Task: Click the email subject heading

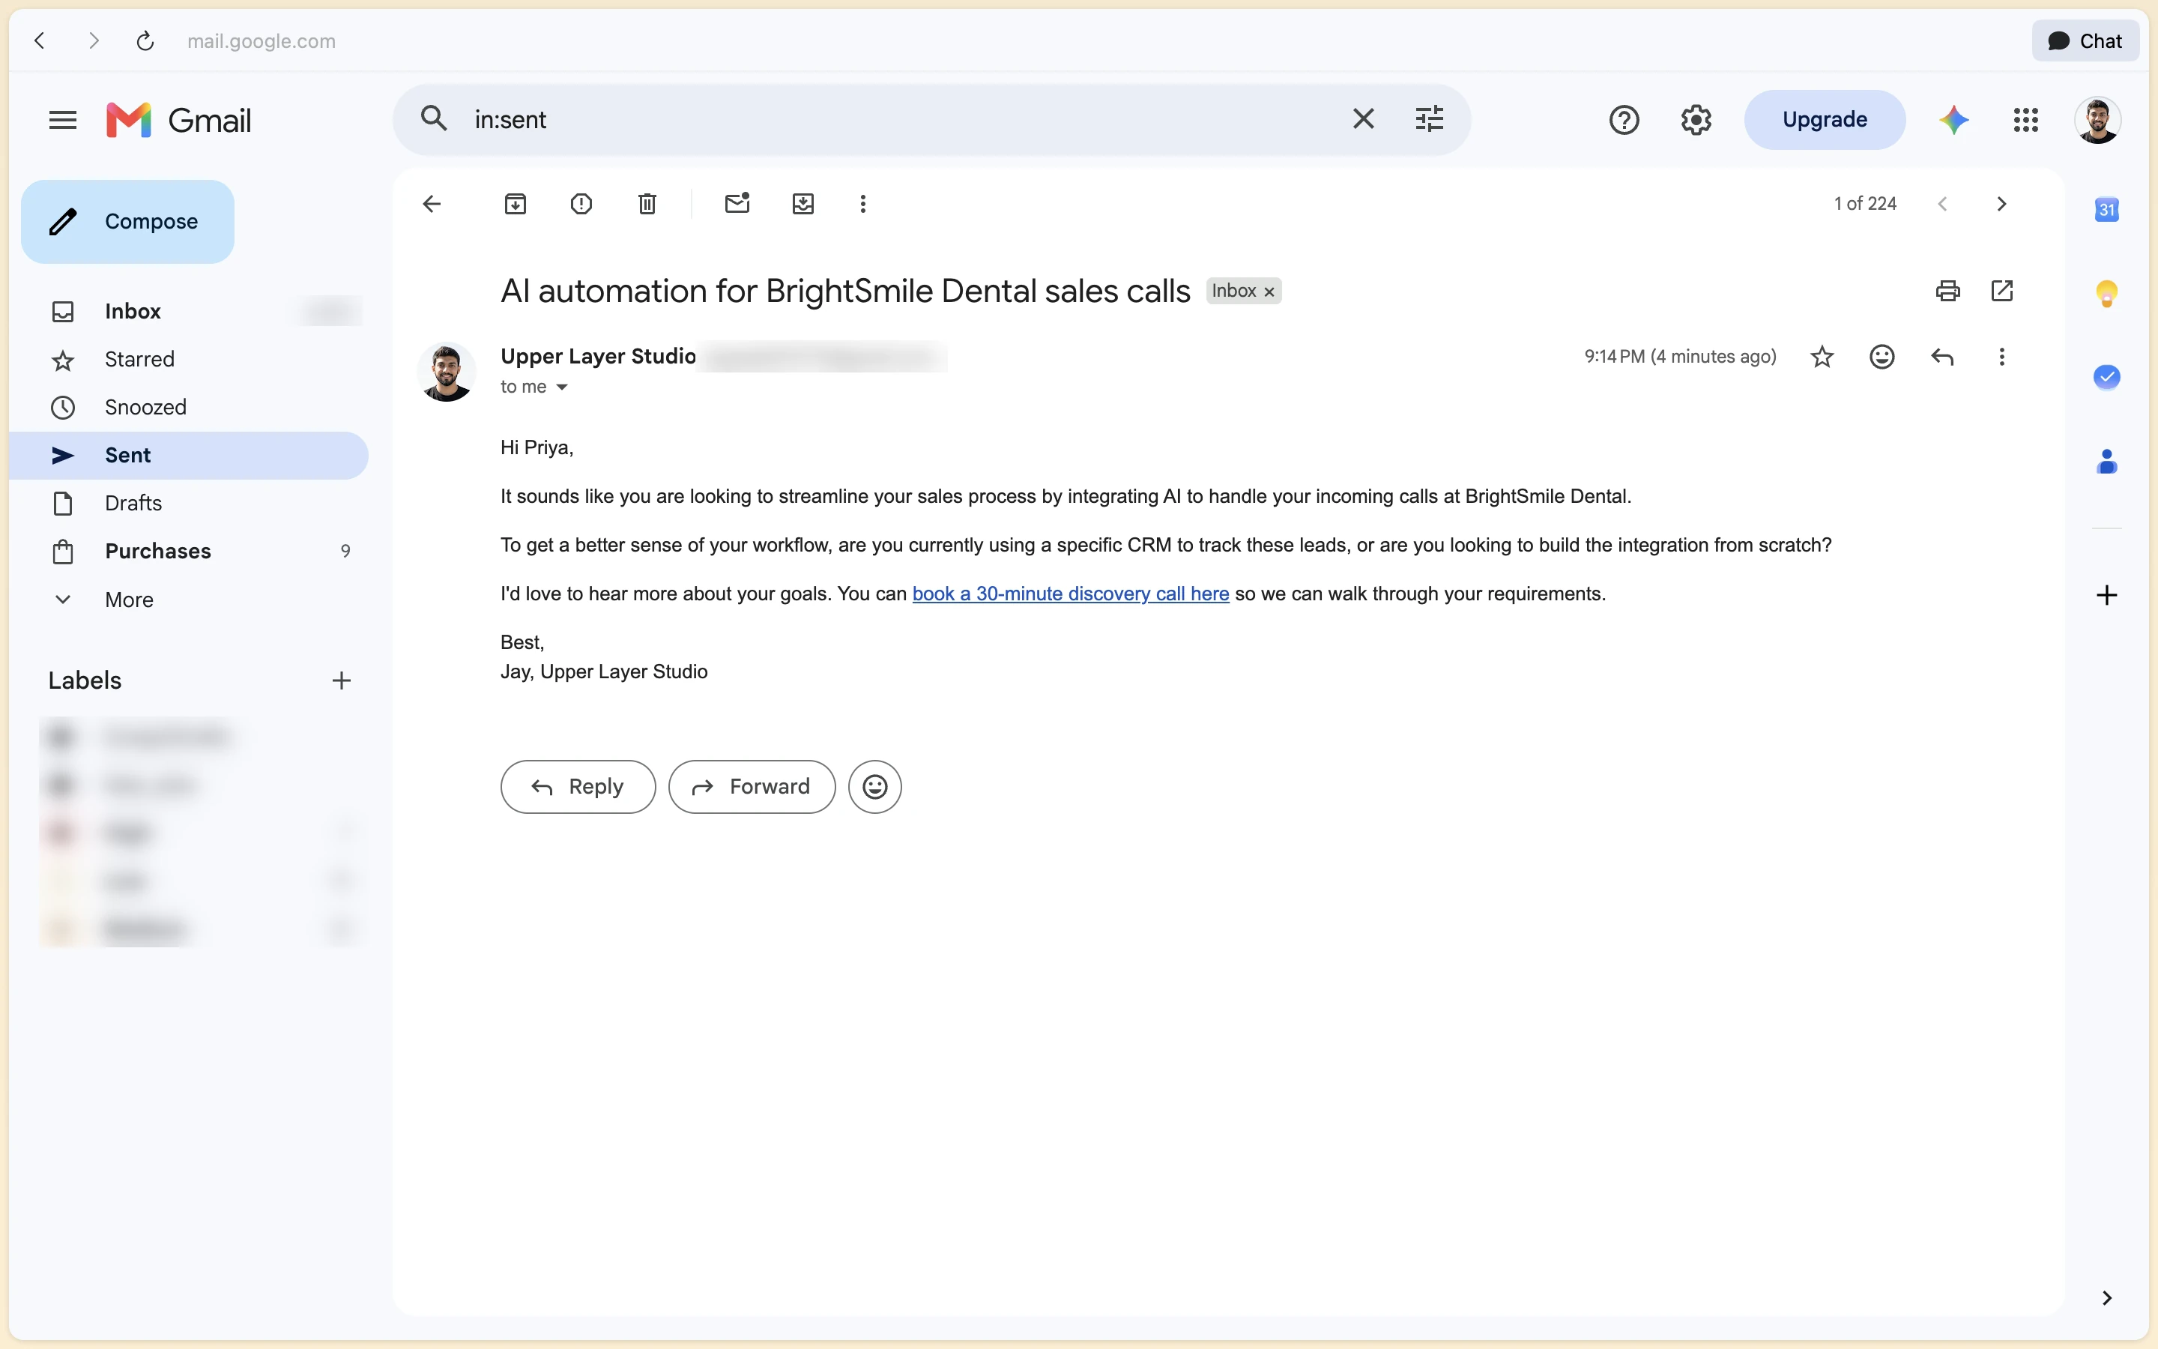Action: point(845,292)
